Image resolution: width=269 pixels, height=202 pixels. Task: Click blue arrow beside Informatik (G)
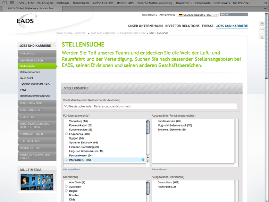click(143, 160)
